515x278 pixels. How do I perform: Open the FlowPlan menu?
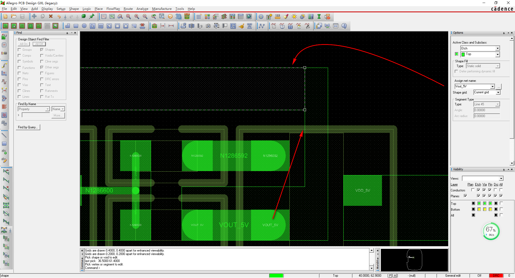(x=113, y=9)
